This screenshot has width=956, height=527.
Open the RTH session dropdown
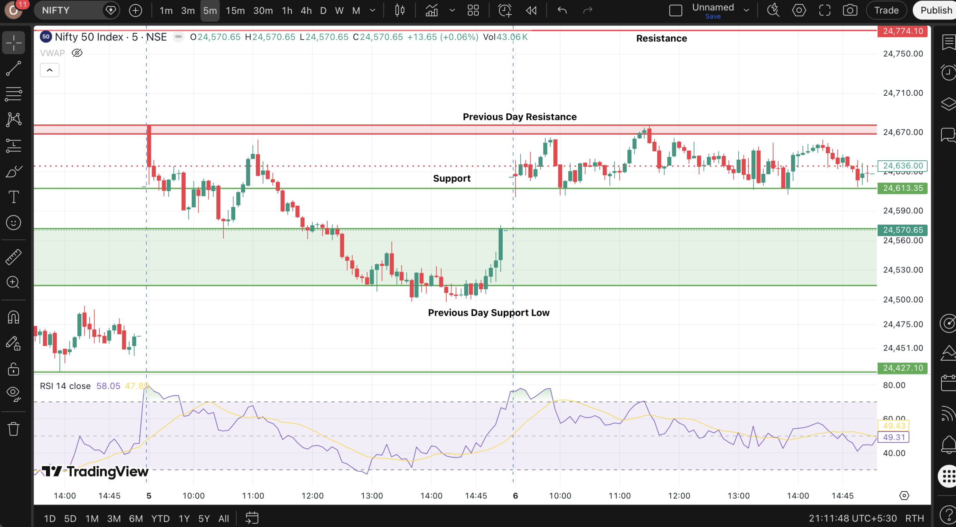(x=915, y=518)
